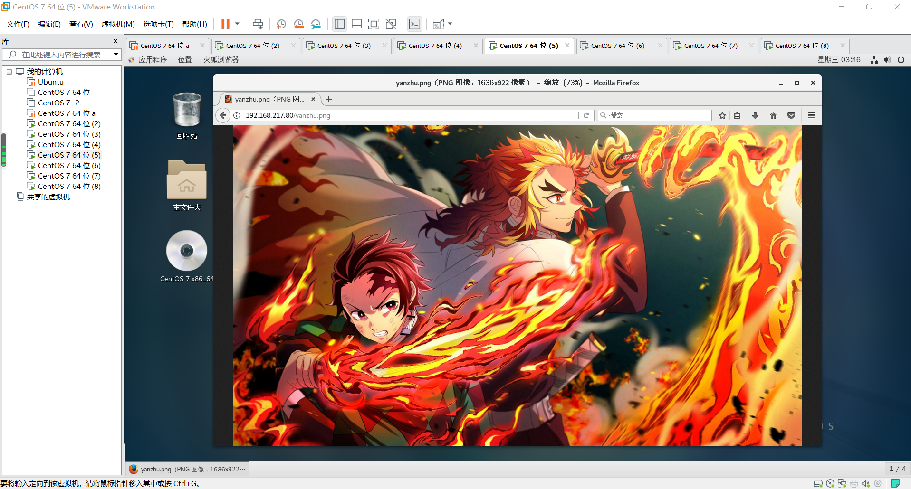Show Firefox bookmarks list
The width and height of the screenshot is (911, 489).
click(737, 115)
